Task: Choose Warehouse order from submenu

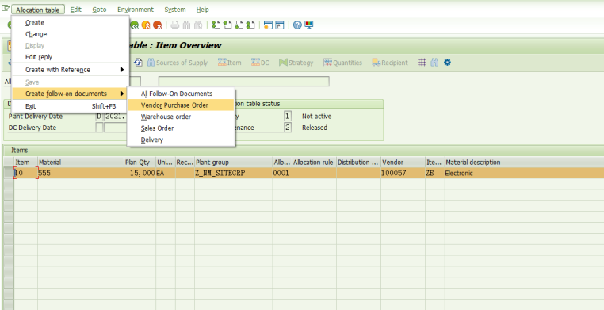Action: (181, 117)
